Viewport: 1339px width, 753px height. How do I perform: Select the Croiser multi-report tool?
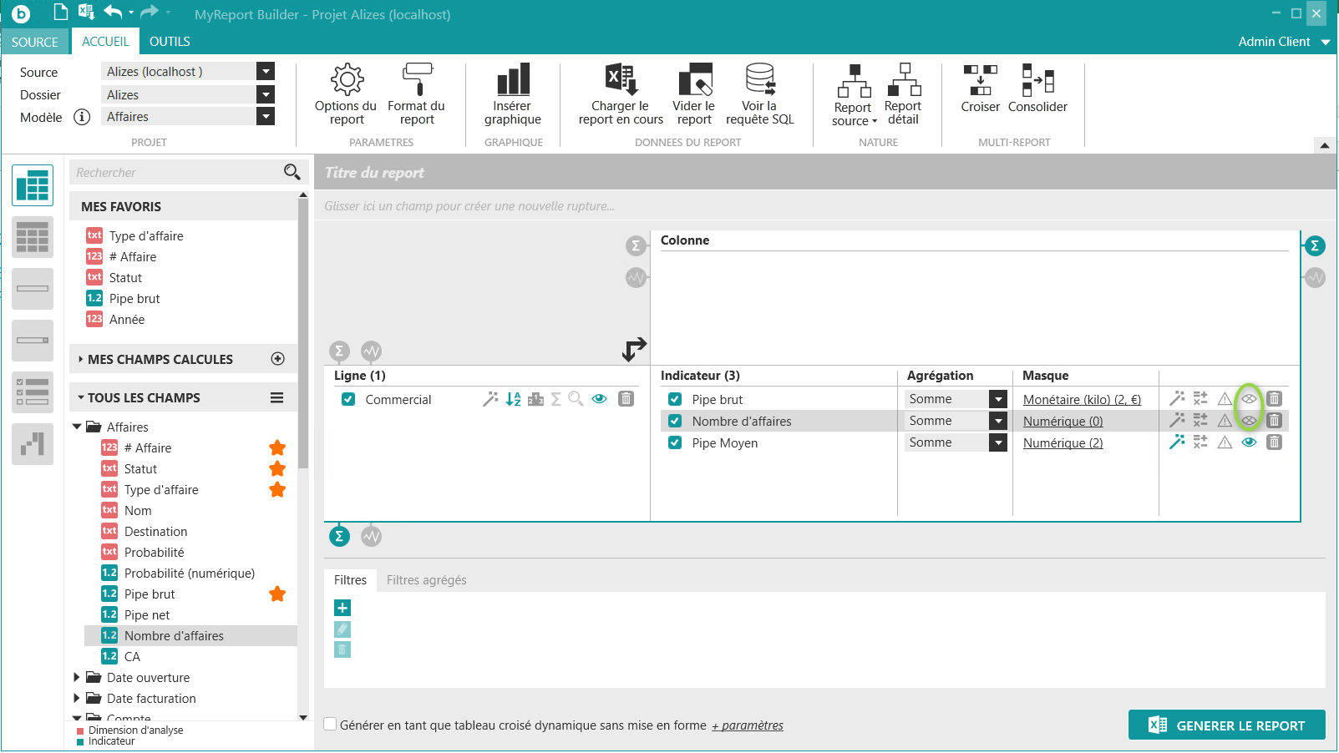(980, 88)
